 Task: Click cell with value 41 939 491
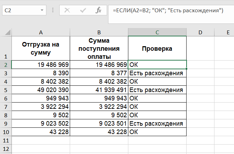click(x=99, y=90)
